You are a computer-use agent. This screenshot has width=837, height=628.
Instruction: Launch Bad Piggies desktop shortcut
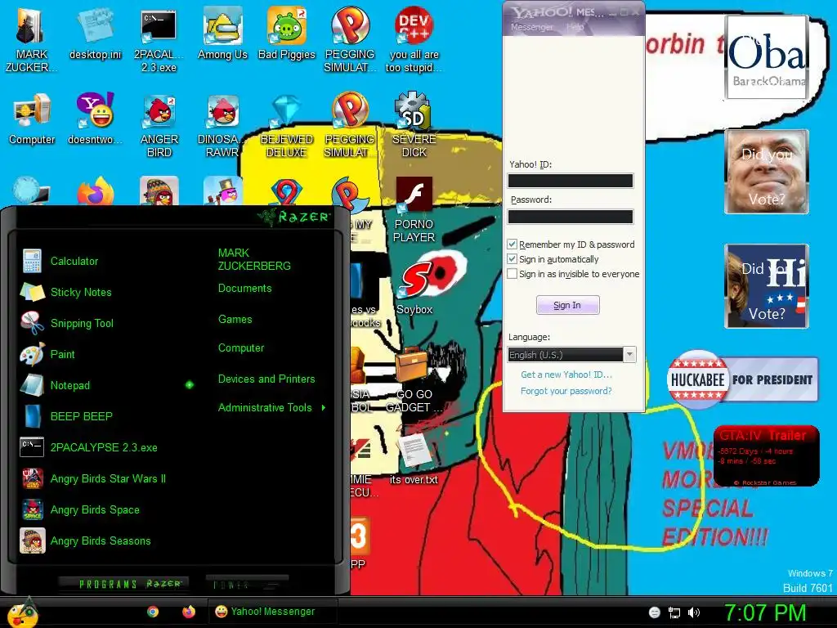(x=287, y=34)
